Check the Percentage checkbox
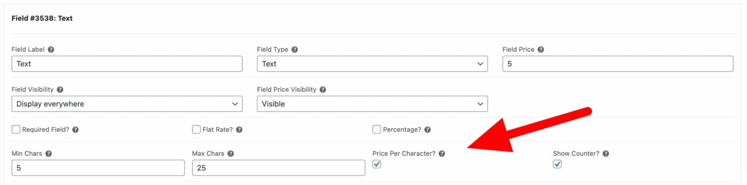Image resolution: width=747 pixels, height=185 pixels. pos(377,129)
